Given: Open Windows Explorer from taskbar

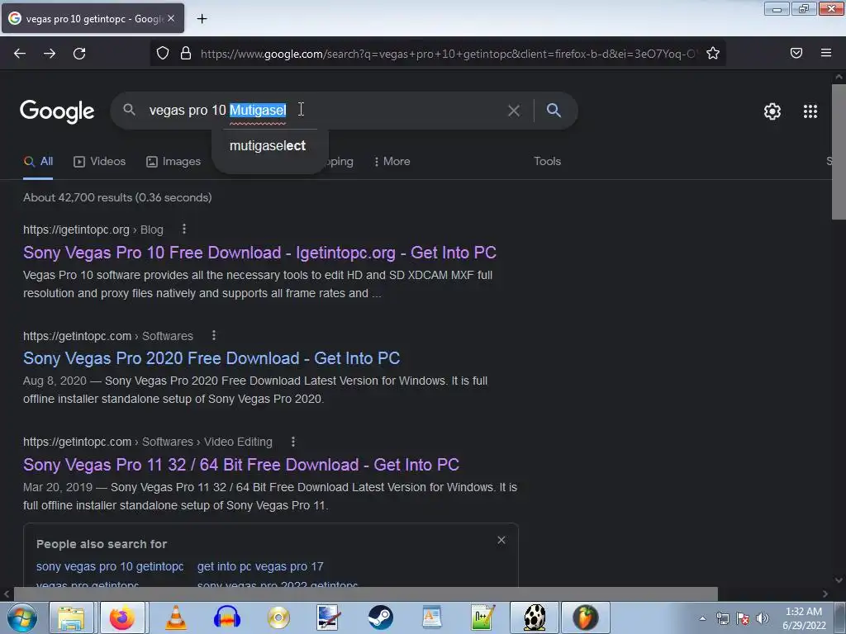Looking at the screenshot, I should [x=71, y=617].
